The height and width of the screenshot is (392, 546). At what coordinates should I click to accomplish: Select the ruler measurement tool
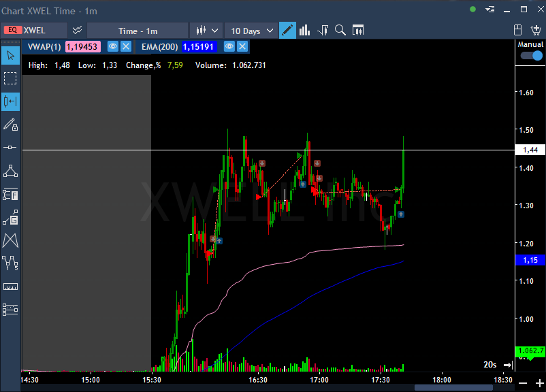[10, 287]
